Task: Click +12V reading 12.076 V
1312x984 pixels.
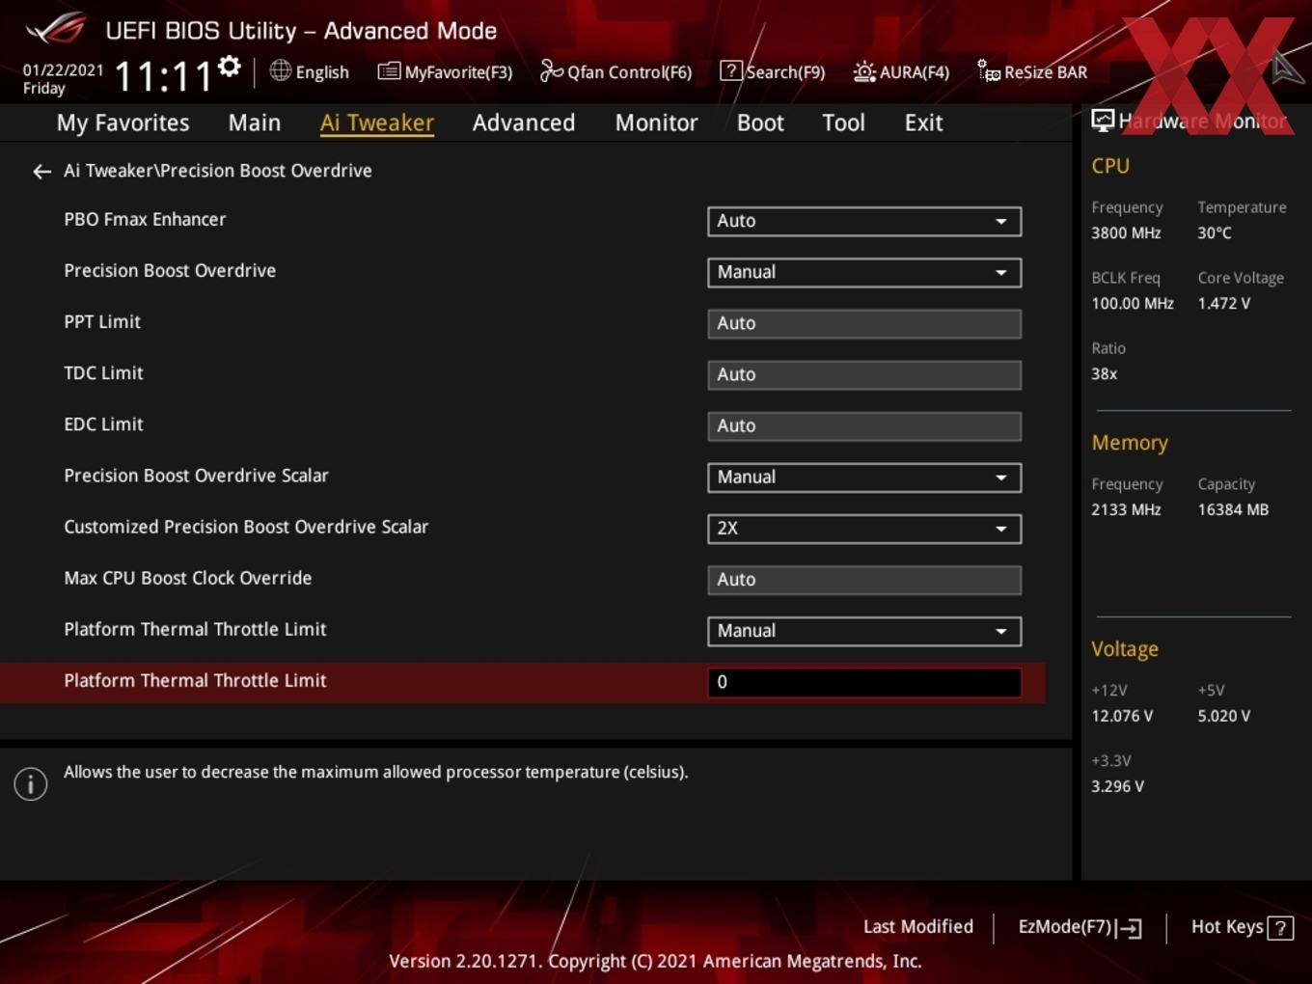Action: coord(1122,717)
